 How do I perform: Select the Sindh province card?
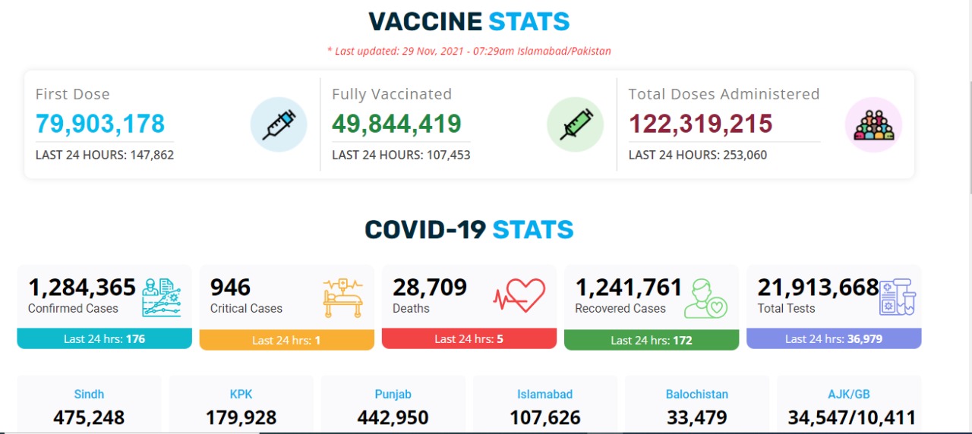[x=89, y=404]
